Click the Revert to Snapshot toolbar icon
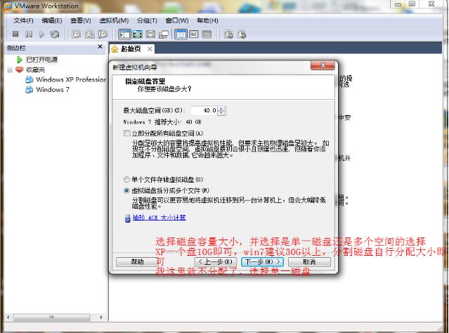449x333 pixels. tap(90, 34)
